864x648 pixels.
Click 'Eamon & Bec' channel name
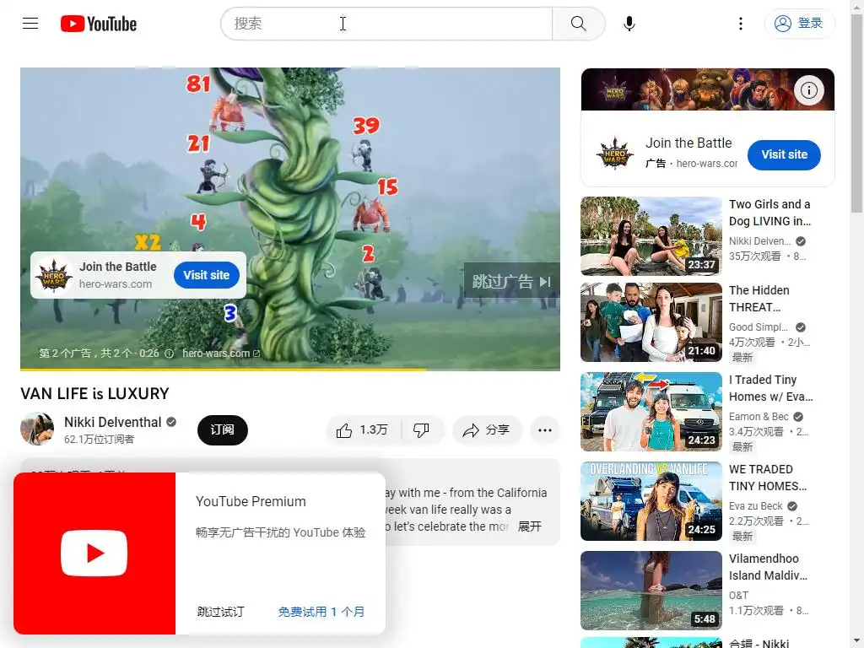[759, 417]
